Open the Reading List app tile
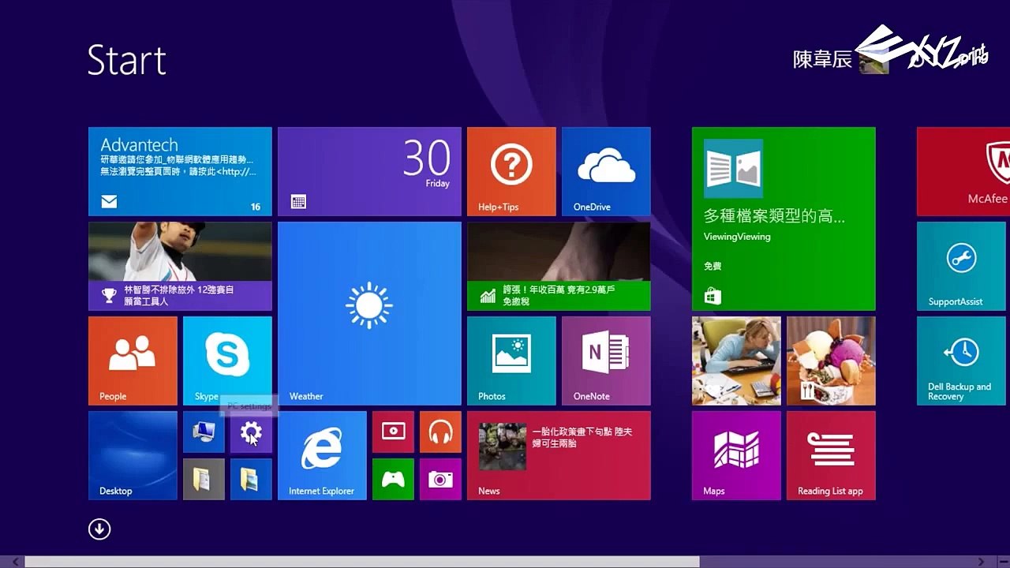The image size is (1010, 568). coord(831,455)
